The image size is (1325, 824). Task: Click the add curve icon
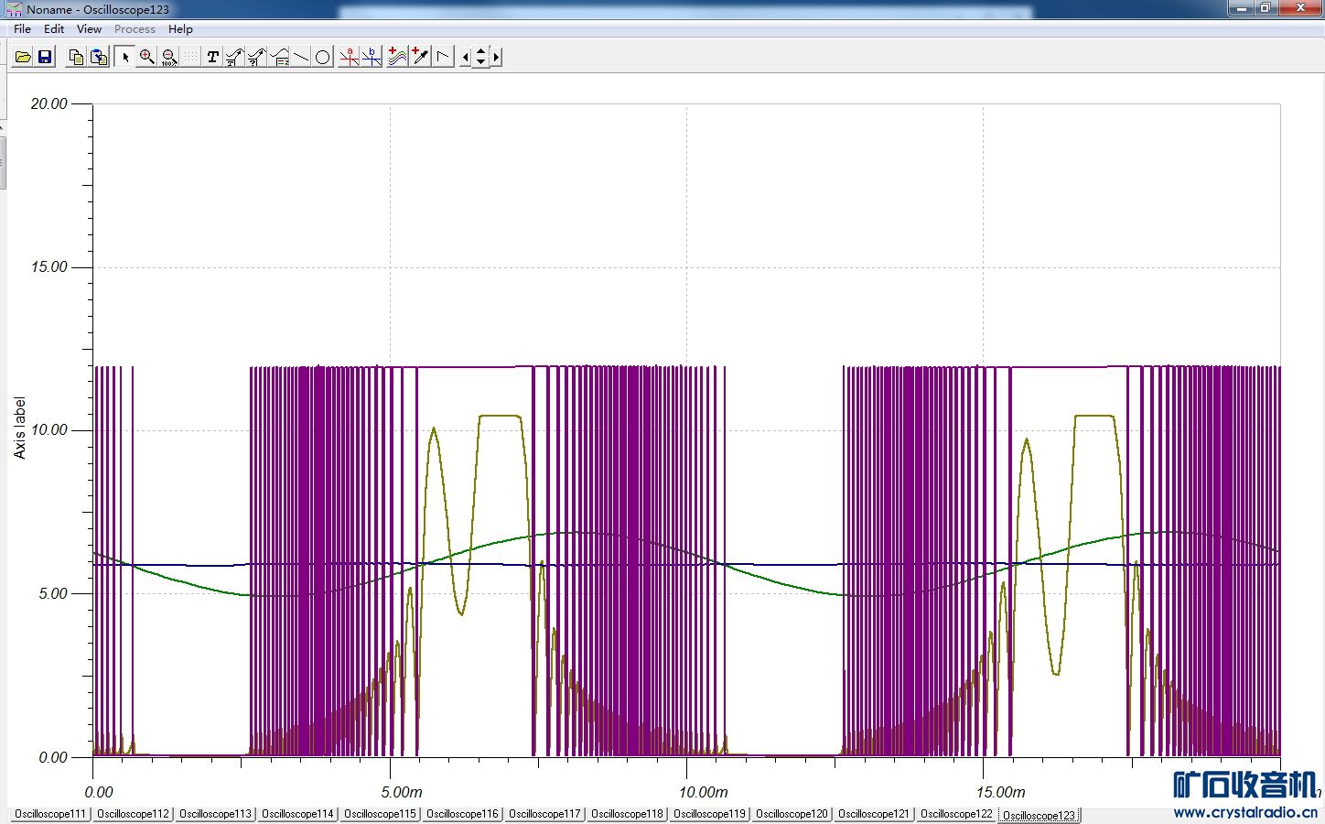[397, 57]
